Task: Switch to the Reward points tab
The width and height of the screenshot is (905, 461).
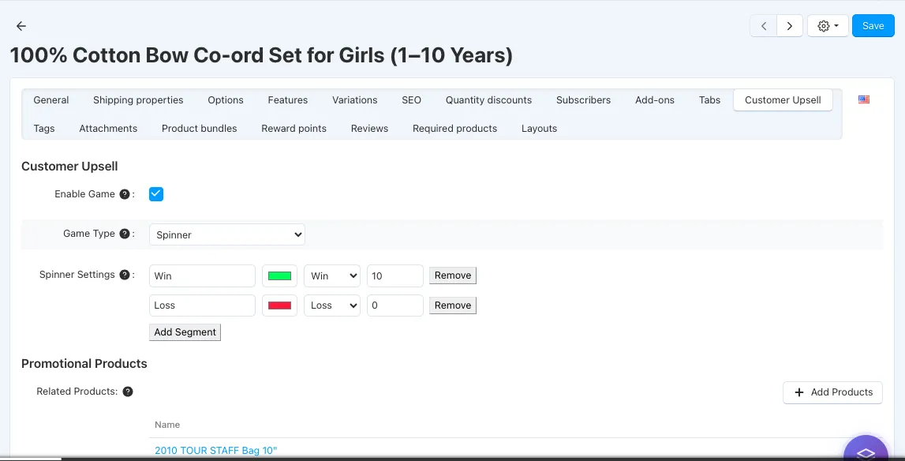Action: coord(294,128)
